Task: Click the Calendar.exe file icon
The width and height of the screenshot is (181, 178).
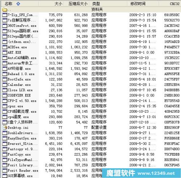Action: pos(5,84)
